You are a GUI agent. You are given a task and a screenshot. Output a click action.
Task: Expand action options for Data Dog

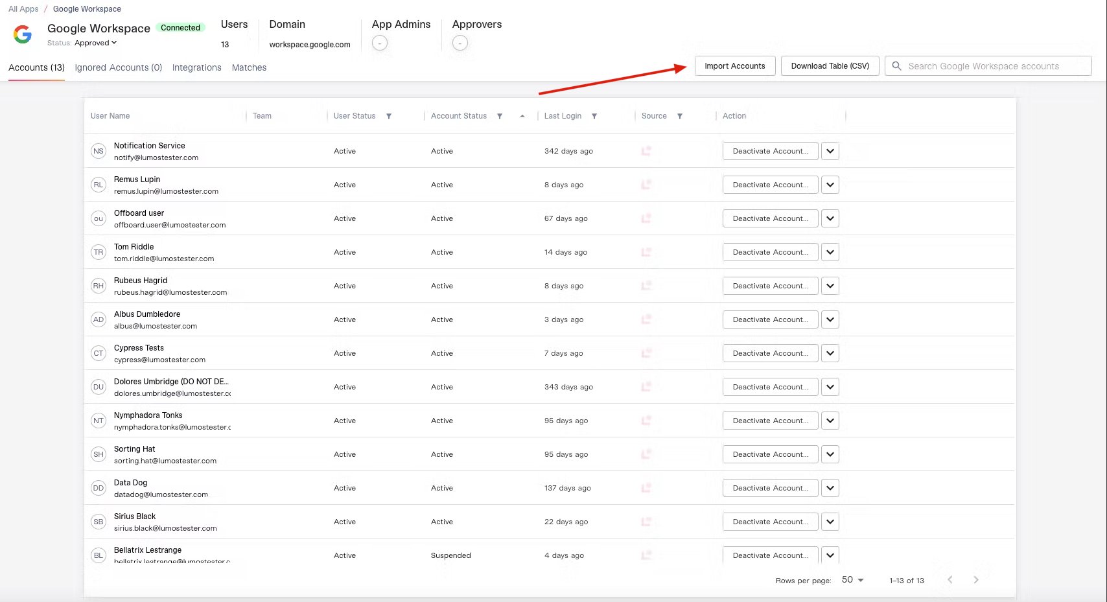[x=830, y=488]
